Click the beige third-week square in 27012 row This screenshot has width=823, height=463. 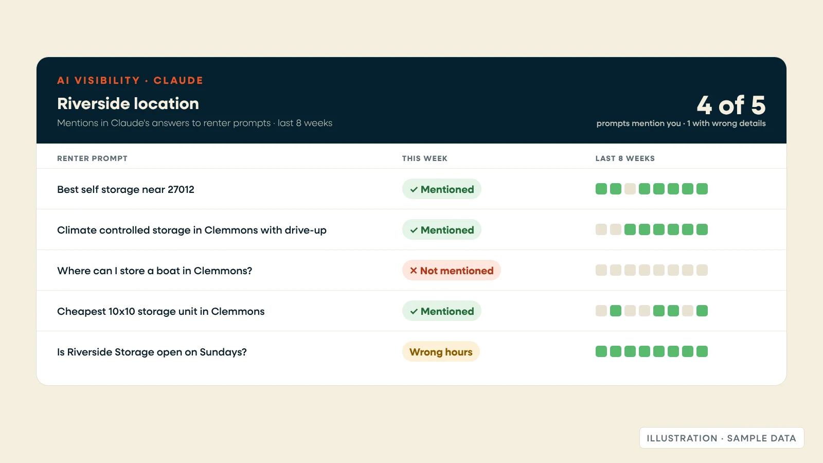click(x=630, y=189)
